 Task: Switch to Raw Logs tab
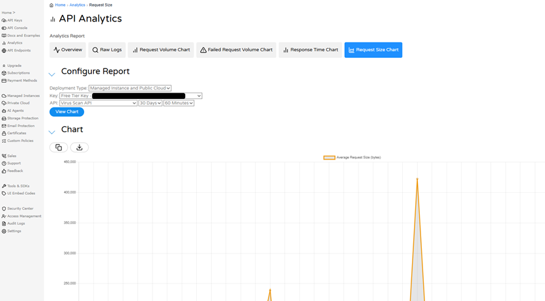(x=107, y=50)
